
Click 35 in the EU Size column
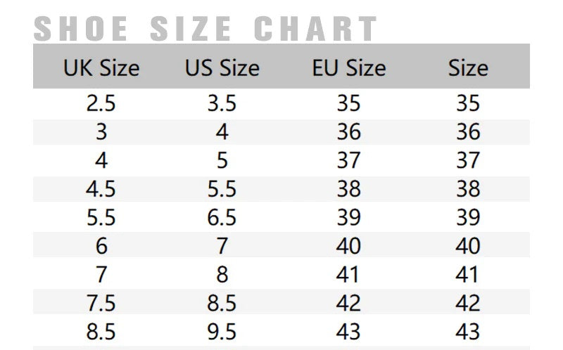pos(348,104)
